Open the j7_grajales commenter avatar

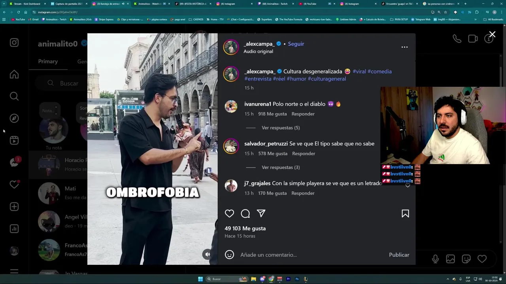tap(231, 185)
